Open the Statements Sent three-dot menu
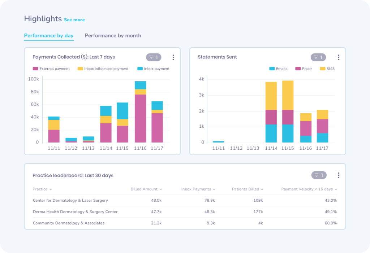 (x=339, y=57)
